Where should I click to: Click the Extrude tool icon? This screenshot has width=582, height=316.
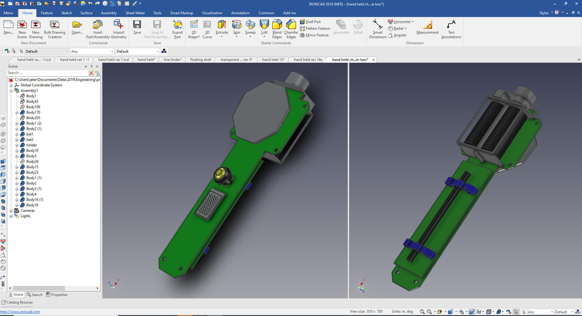click(222, 25)
